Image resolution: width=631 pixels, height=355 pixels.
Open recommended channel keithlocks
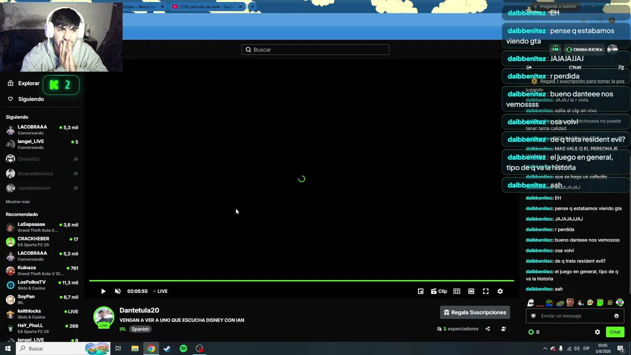tap(42, 314)
